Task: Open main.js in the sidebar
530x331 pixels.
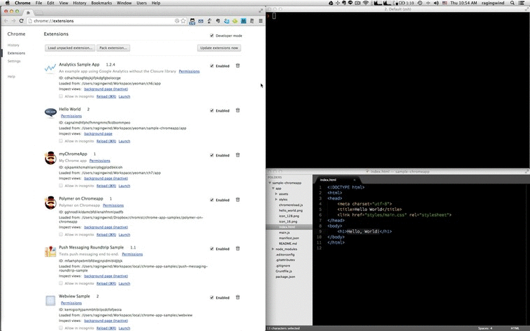Action: pyautogui.click(x=284, y=233)
